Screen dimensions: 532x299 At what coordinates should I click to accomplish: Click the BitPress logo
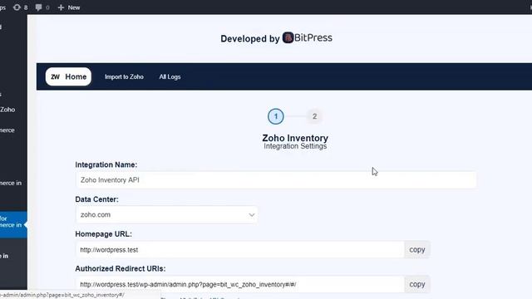coord(308,37)
